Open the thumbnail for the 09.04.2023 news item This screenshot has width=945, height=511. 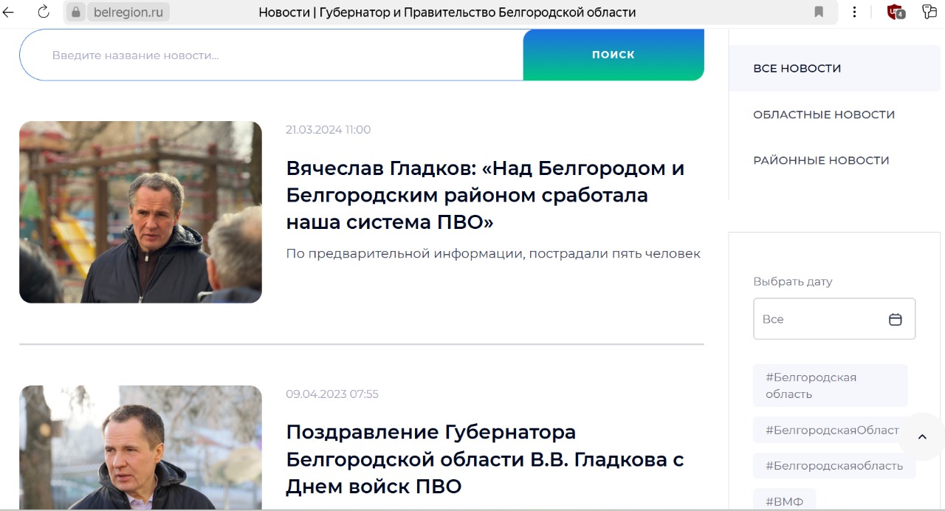click(x=140, y=447)
